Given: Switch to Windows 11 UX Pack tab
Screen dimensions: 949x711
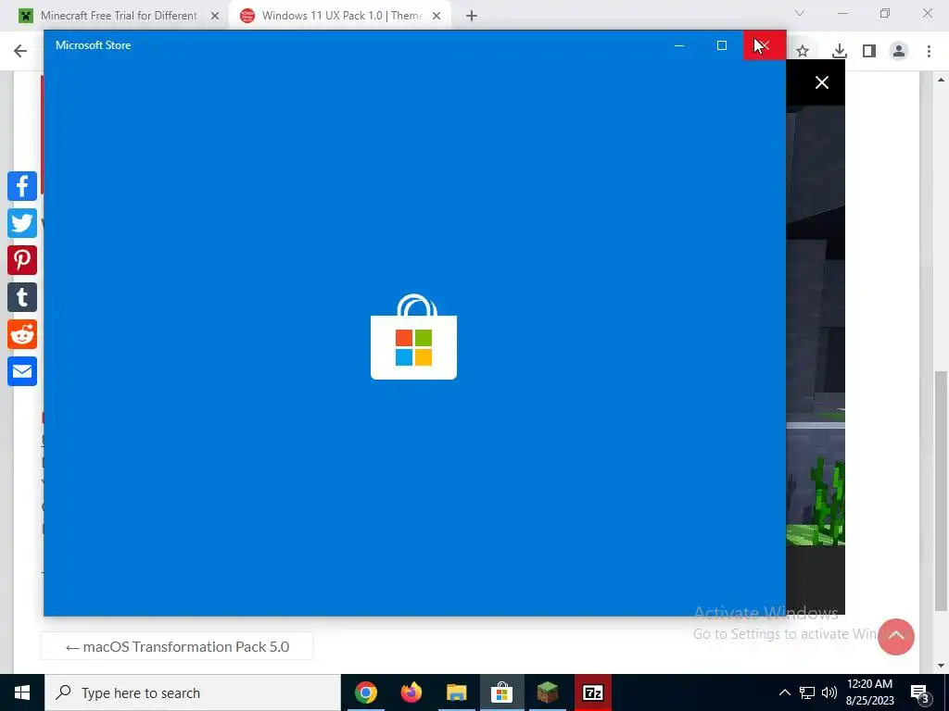Looking at the screenshot, I should coord(341,16).
